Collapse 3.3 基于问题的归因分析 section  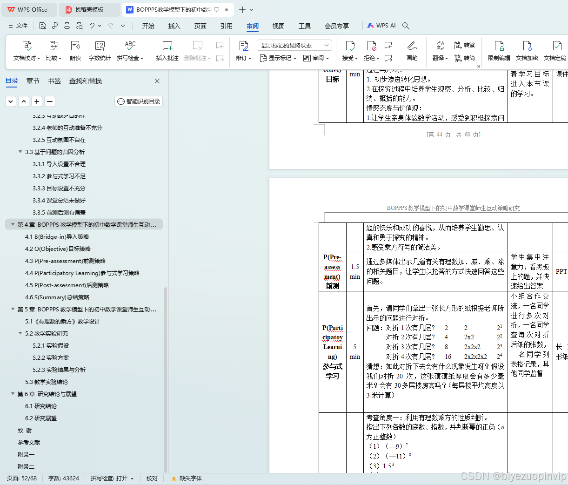pyautogui.click(x=20, y=152)
